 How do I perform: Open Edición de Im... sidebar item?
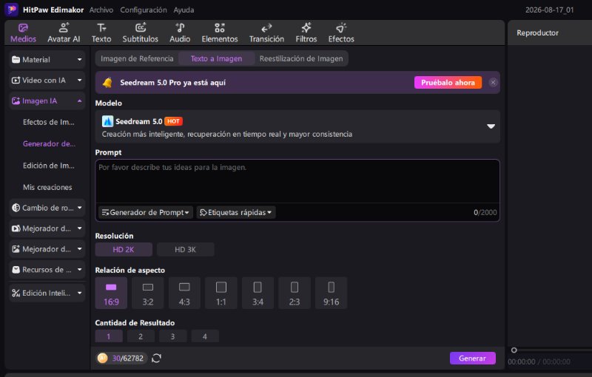(48, 166)
